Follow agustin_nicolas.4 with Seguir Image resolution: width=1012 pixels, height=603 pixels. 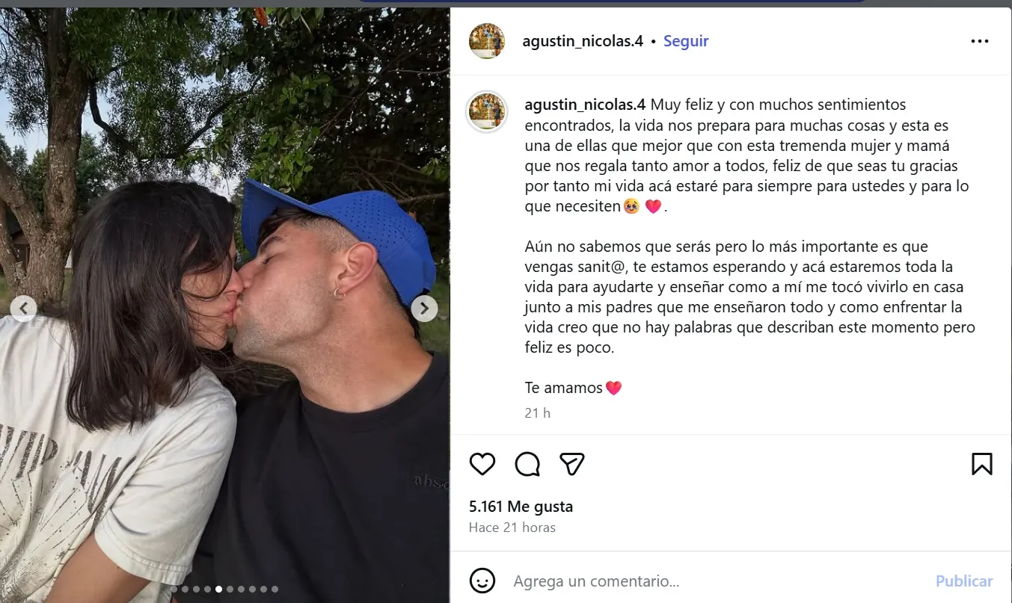686,41
